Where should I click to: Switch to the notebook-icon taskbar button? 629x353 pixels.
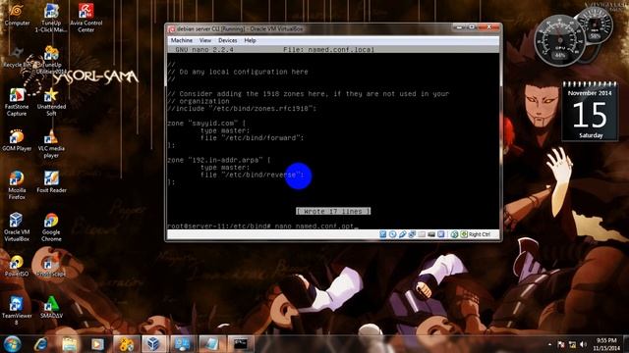211,344
